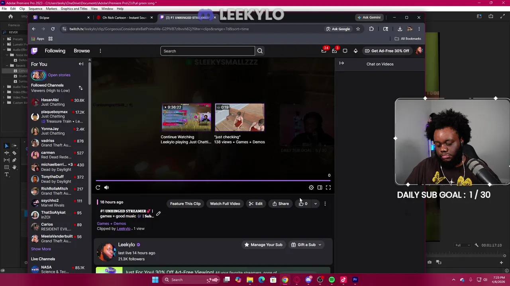The height and width of the screenshot is (286, 510).
Task: Open the 'just checking' clip thumbnail
Action: [x=239, y=118]
